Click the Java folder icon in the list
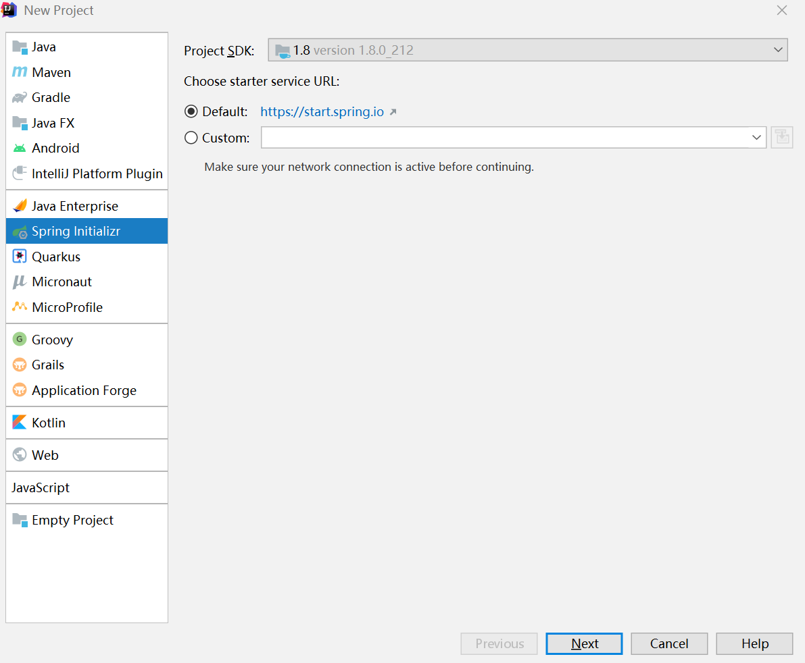The height and width of the screenshot is (663, 805). [20, 47]
